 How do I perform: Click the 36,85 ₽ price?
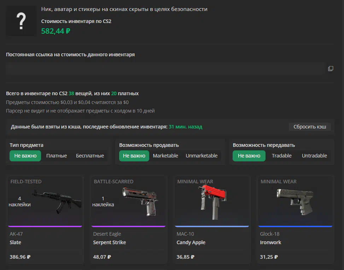click(x=185, y=257)
